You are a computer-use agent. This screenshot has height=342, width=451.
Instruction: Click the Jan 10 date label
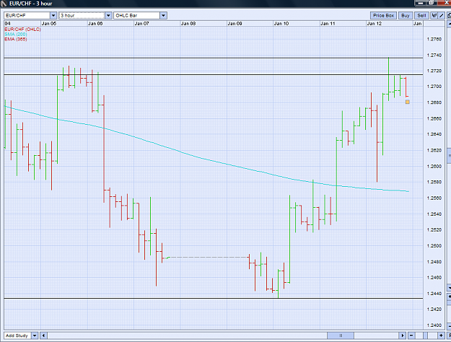281,24
